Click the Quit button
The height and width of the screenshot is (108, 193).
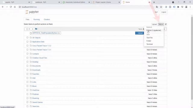156,12
